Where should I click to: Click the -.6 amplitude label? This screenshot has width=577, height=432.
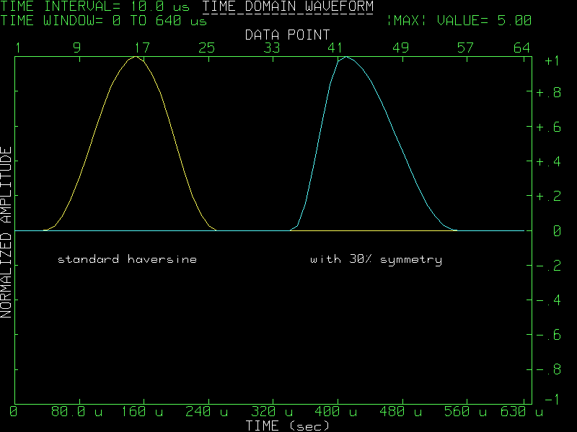coord(549,335)
